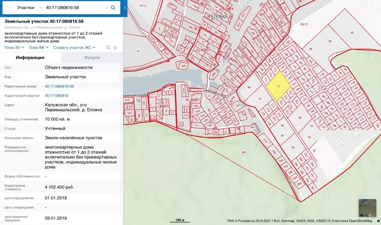
Task: Click the magnifier search icon
Action: point(113,7)
